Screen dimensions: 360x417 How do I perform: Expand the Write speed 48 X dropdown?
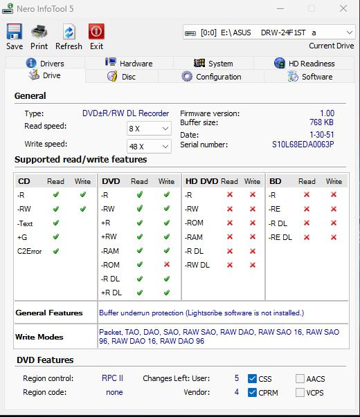pos(149,147)
